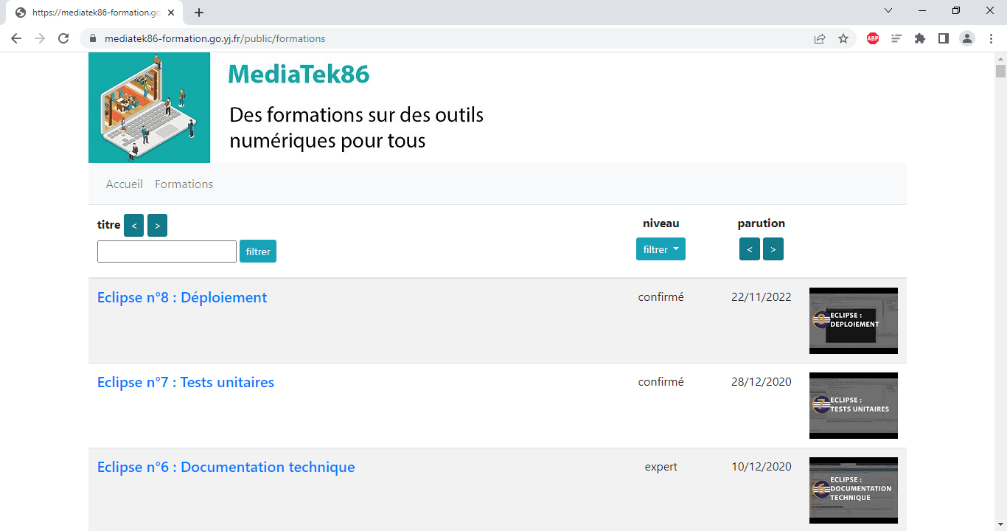Open the Chrome profile avatar
The image size is (1007, 531).
coord(967,38)
